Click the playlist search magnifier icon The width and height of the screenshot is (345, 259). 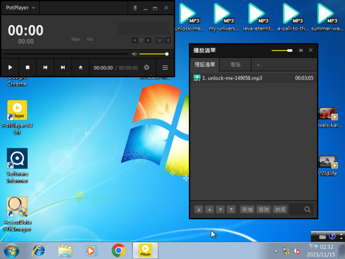coord(307,209)
